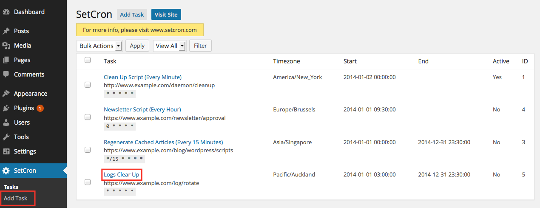Open the Logs Clear Up task link
Image resolution: width=540 pixels, height=208 pixels.
121,174
